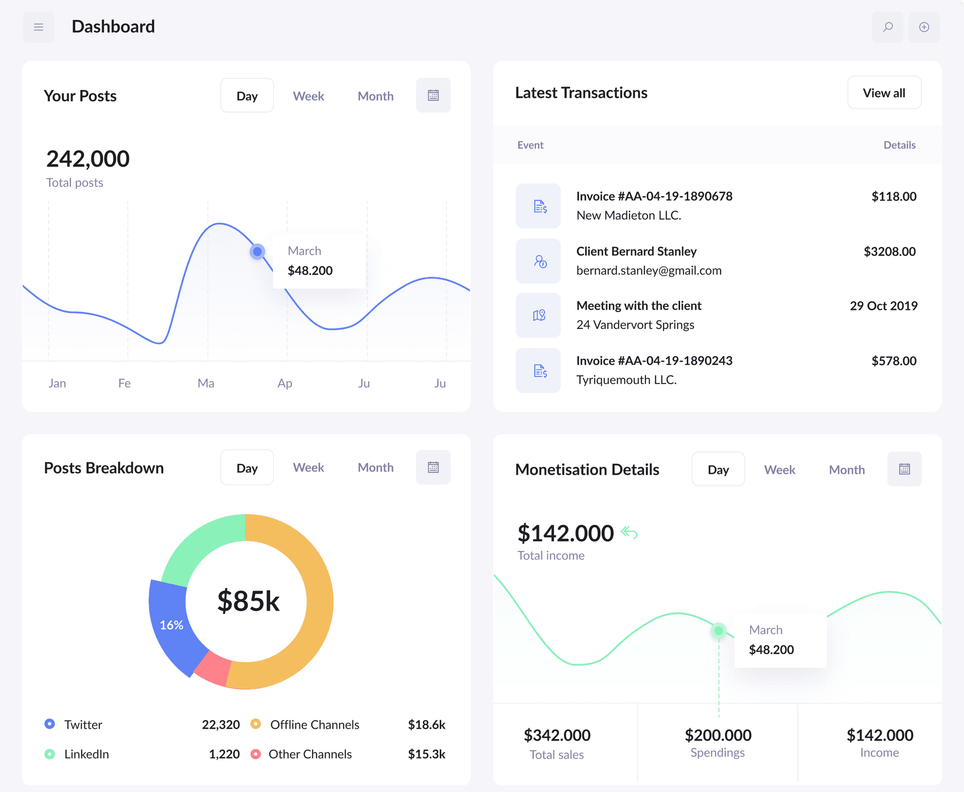Open the calendar picker in Monetisation Details

[904, 469]
